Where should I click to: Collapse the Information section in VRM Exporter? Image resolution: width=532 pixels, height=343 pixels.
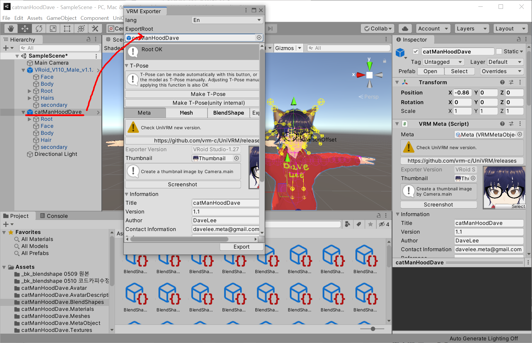127,194
